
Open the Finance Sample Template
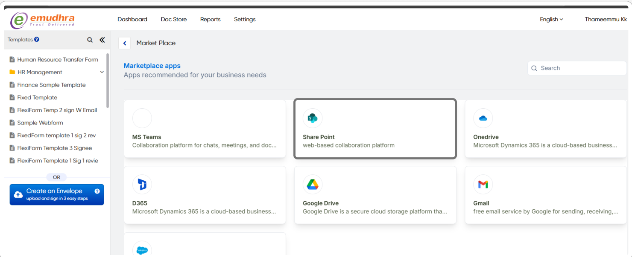pos(51,85)
